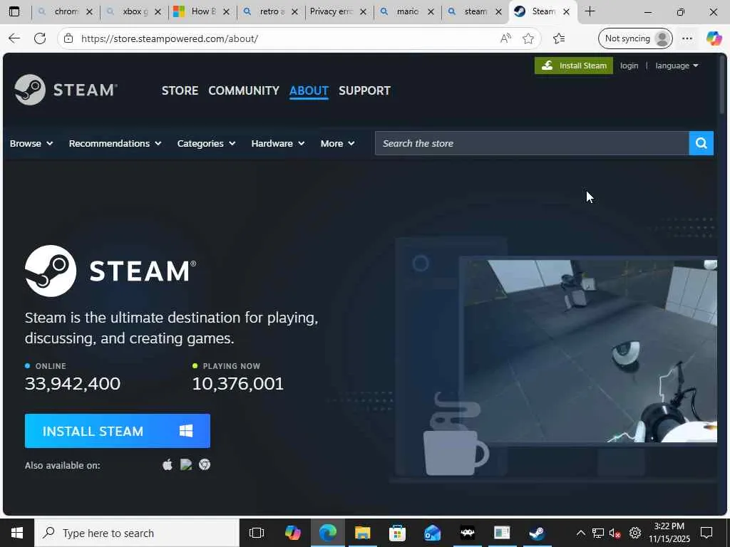Close the retro search tab
730x547 pixels.
[x=294, y=11]
